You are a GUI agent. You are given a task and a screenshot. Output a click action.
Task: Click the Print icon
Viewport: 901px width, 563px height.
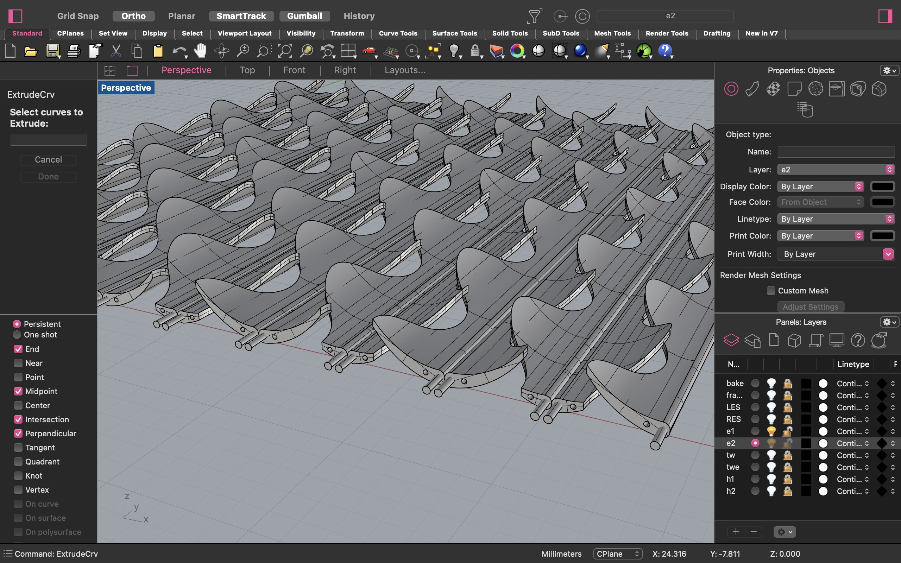point(74,51)
